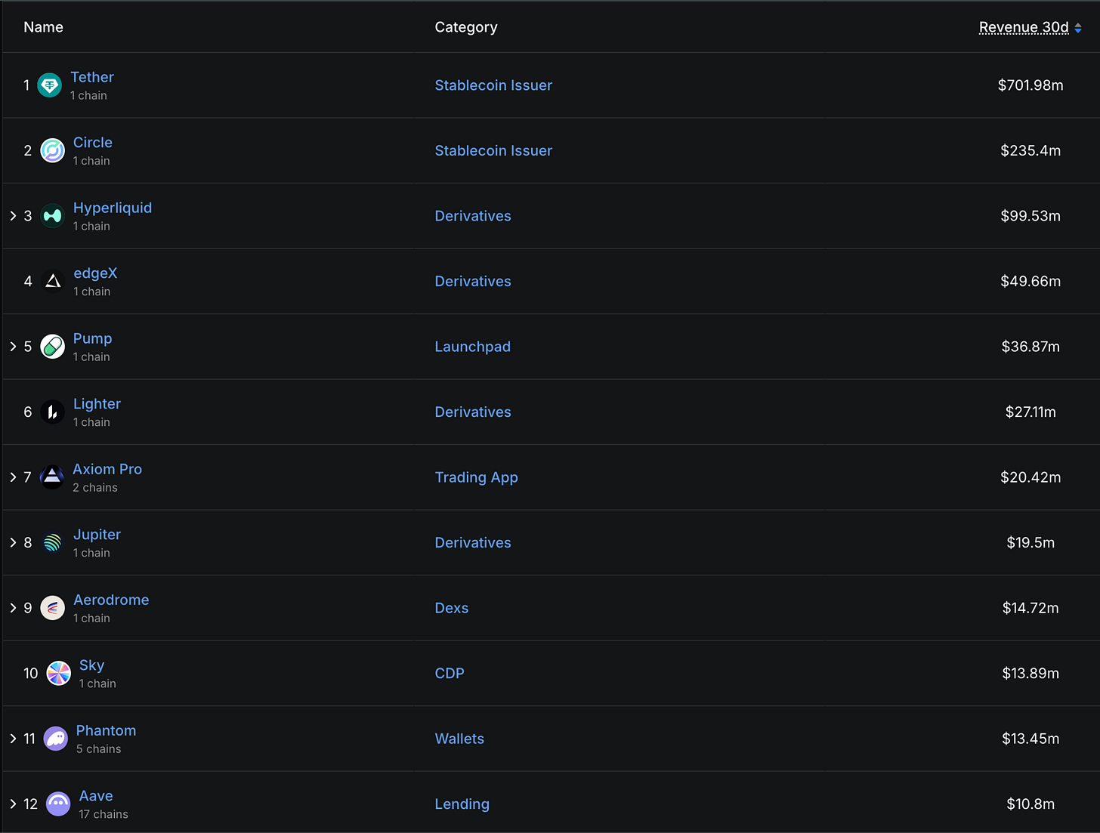
Task: Click the Phantom ghost logo
Action: [56, 739]
